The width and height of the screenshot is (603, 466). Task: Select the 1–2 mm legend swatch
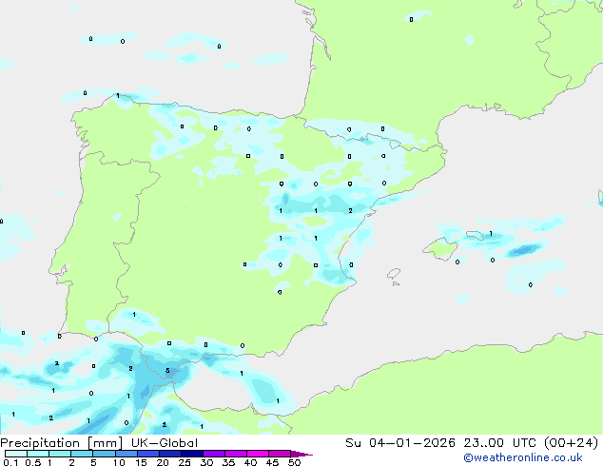[60, 454]
